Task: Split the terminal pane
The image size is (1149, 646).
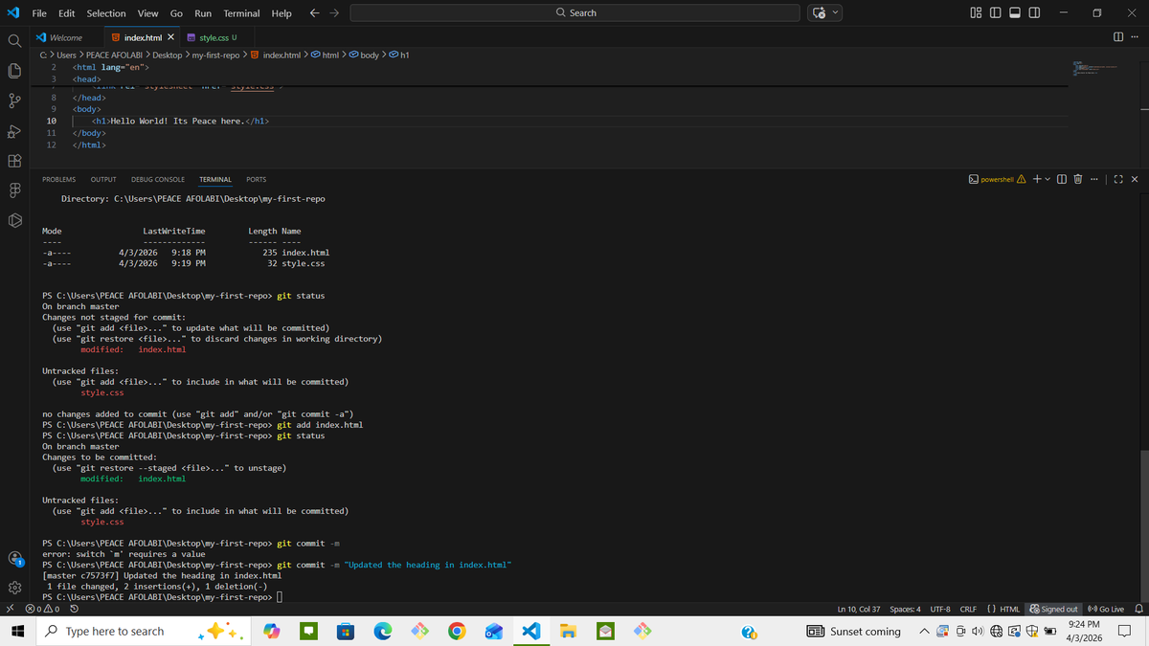Action: click(x=1062, y=179)
